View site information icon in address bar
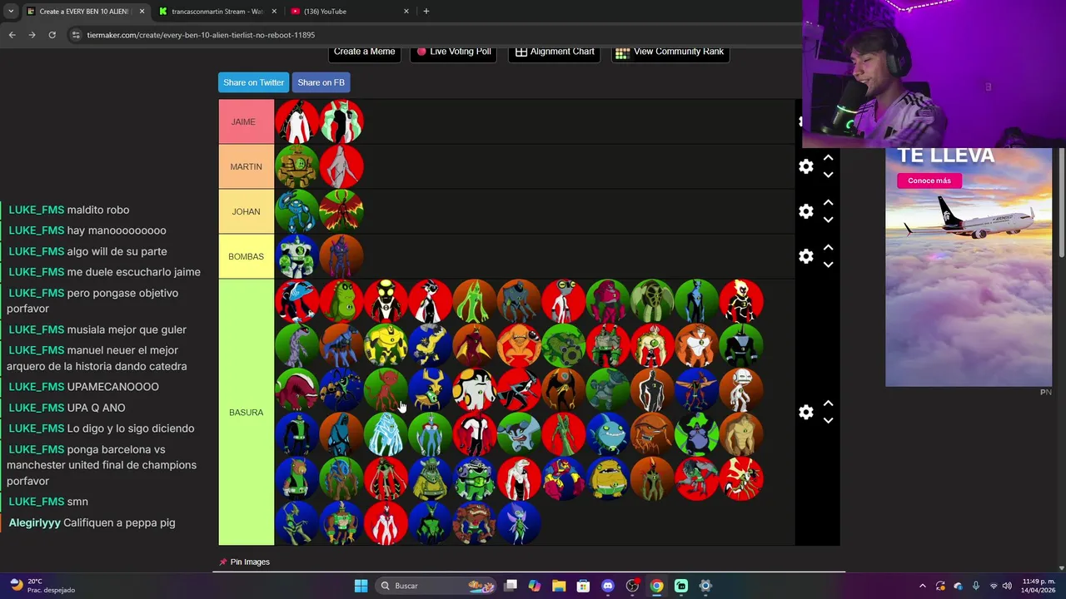Image resolution: width=1066 pixels, height=599 pixels. (76, 35)
